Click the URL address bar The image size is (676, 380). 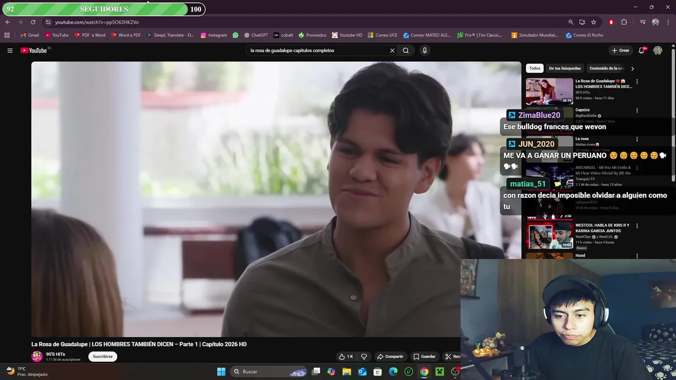(x=306, y=22)
